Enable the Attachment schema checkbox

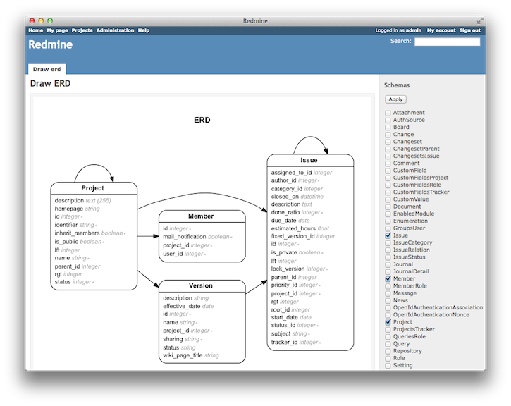(x=388, y=113)
